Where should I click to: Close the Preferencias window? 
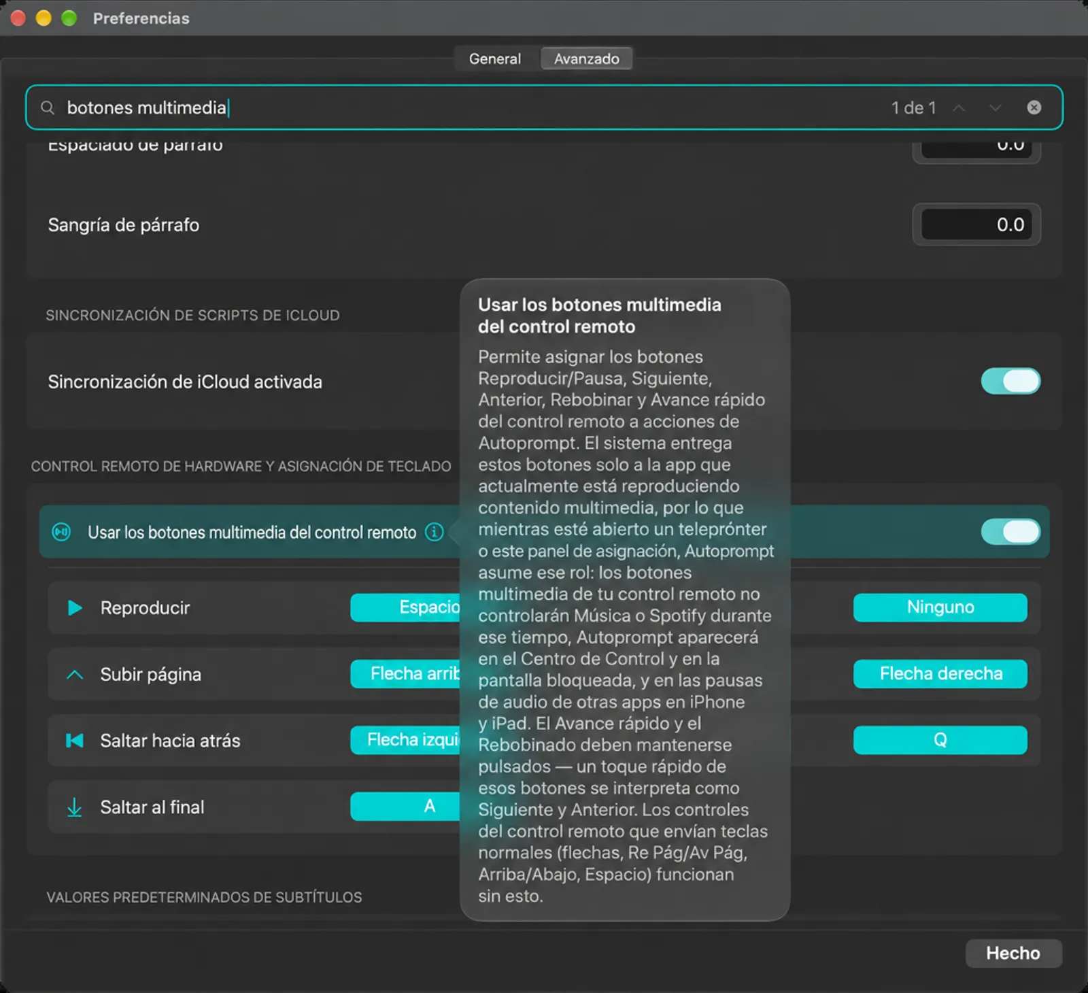pyautogui.click(x=18, y=18)
